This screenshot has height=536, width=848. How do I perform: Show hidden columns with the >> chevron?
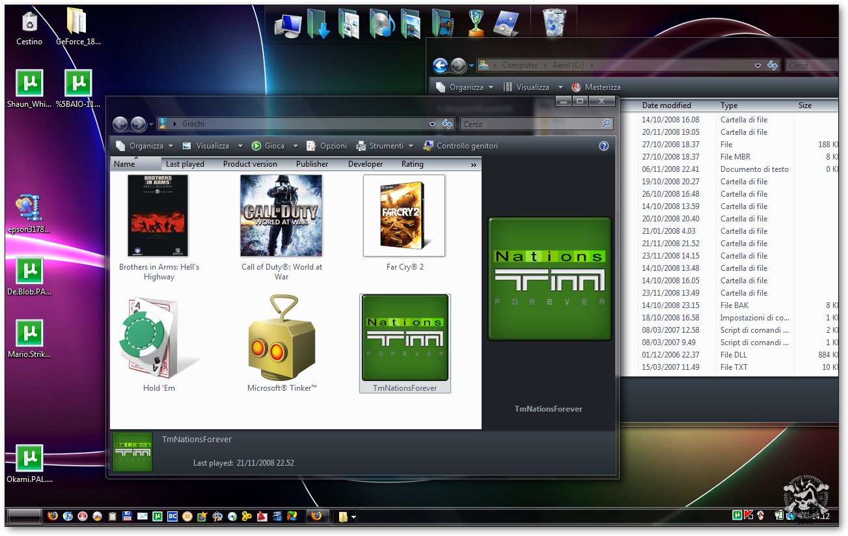474,165
